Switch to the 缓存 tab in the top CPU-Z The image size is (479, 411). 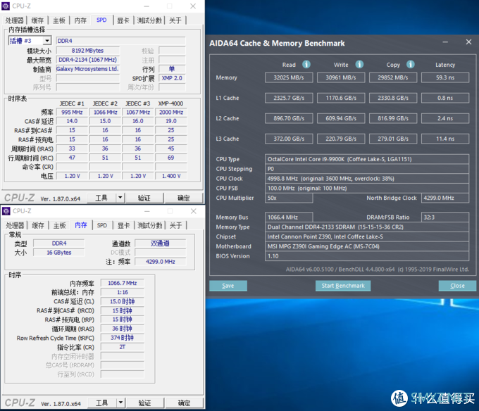pos(37,20)
